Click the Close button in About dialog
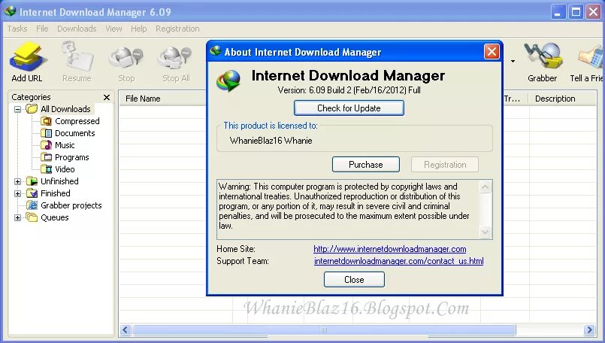605x343 pixels. point(354,280)
